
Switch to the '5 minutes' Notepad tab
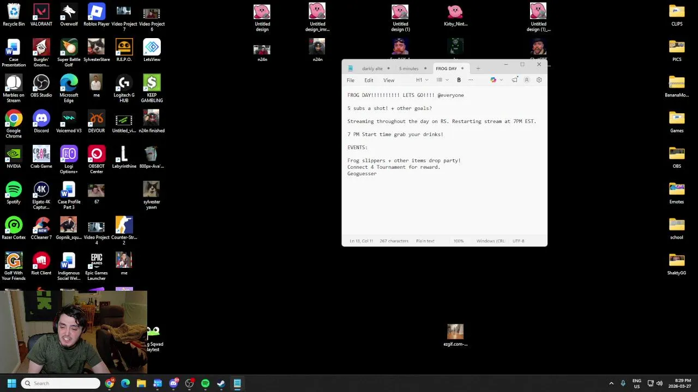point(408,69)
